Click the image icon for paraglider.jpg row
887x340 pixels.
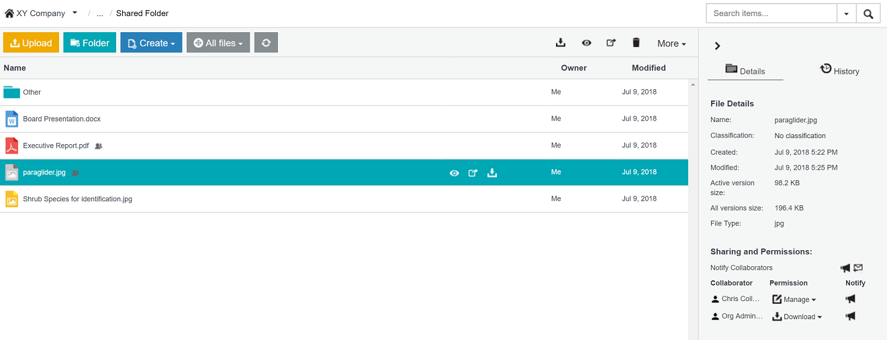pos(11,172)
